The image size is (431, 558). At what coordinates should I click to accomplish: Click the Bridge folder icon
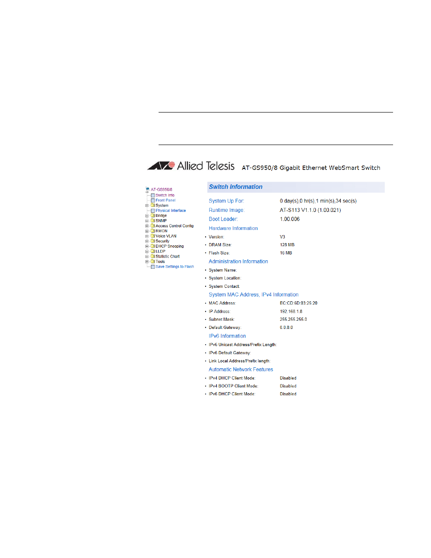[153, 216]
